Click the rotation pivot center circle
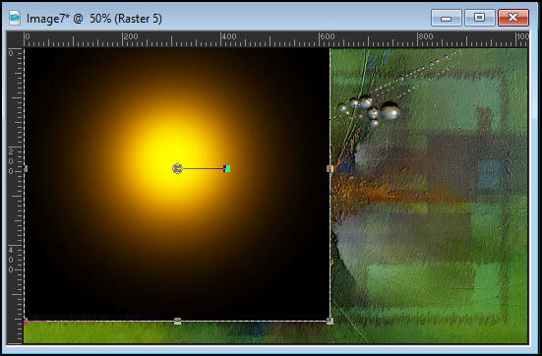Screen dimensions: 542x356 177,169
